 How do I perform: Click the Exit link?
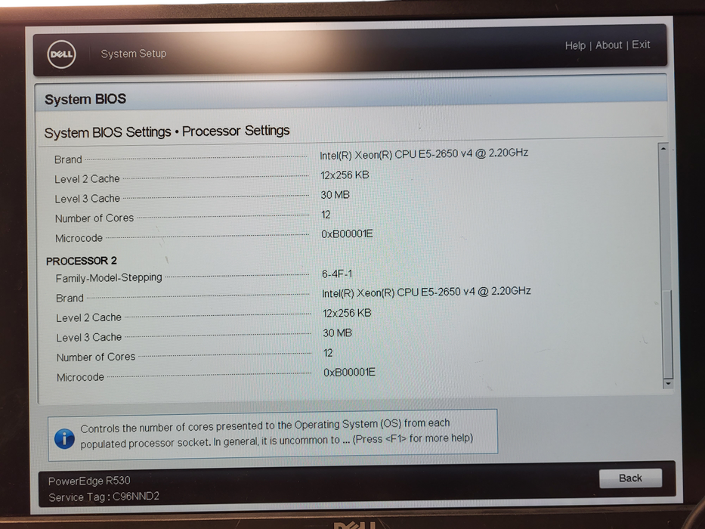coord(641,45)
